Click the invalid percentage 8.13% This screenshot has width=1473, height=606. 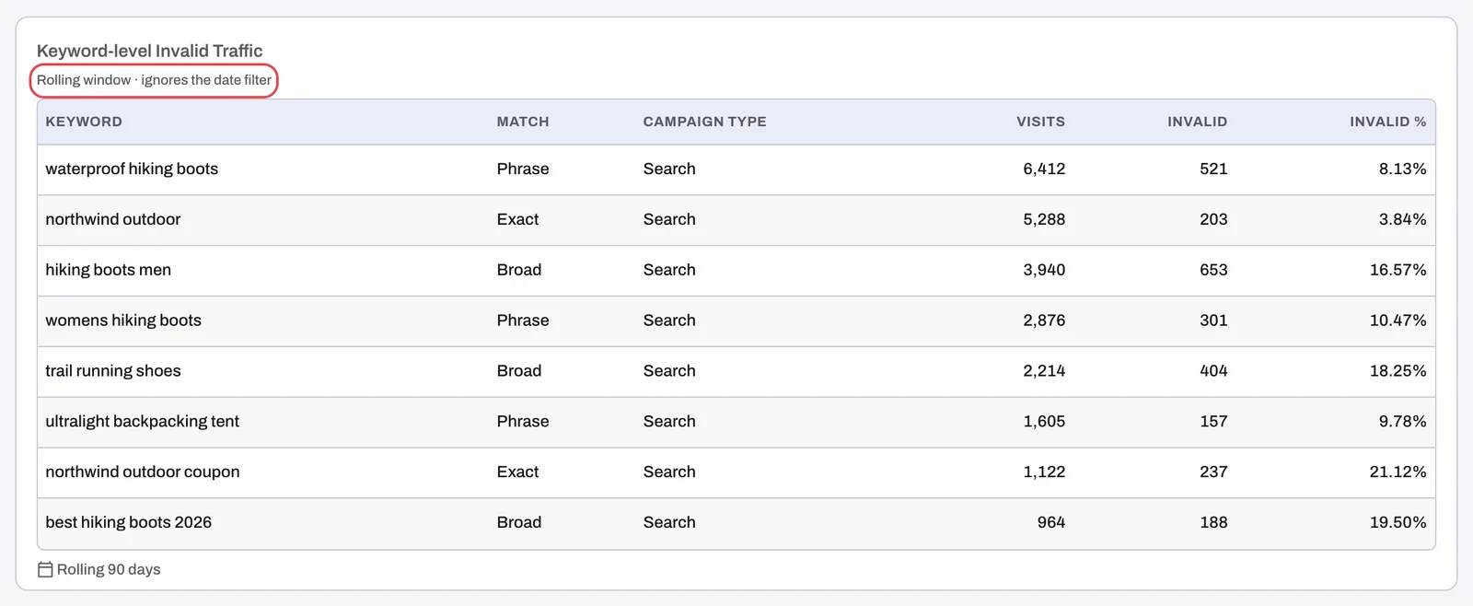pos(1402,169)
